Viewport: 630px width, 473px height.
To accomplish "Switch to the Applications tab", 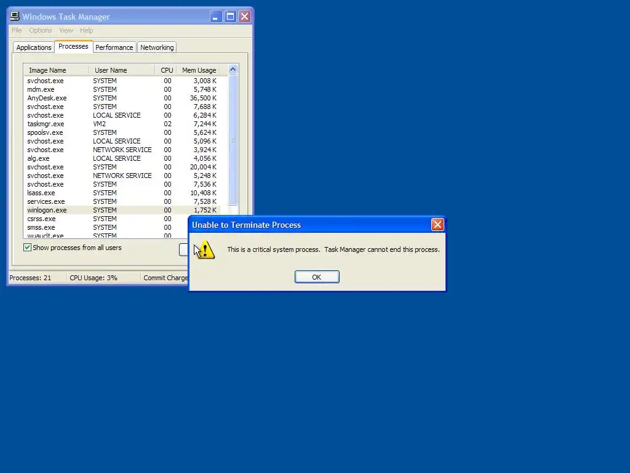I will click(34, 47).
